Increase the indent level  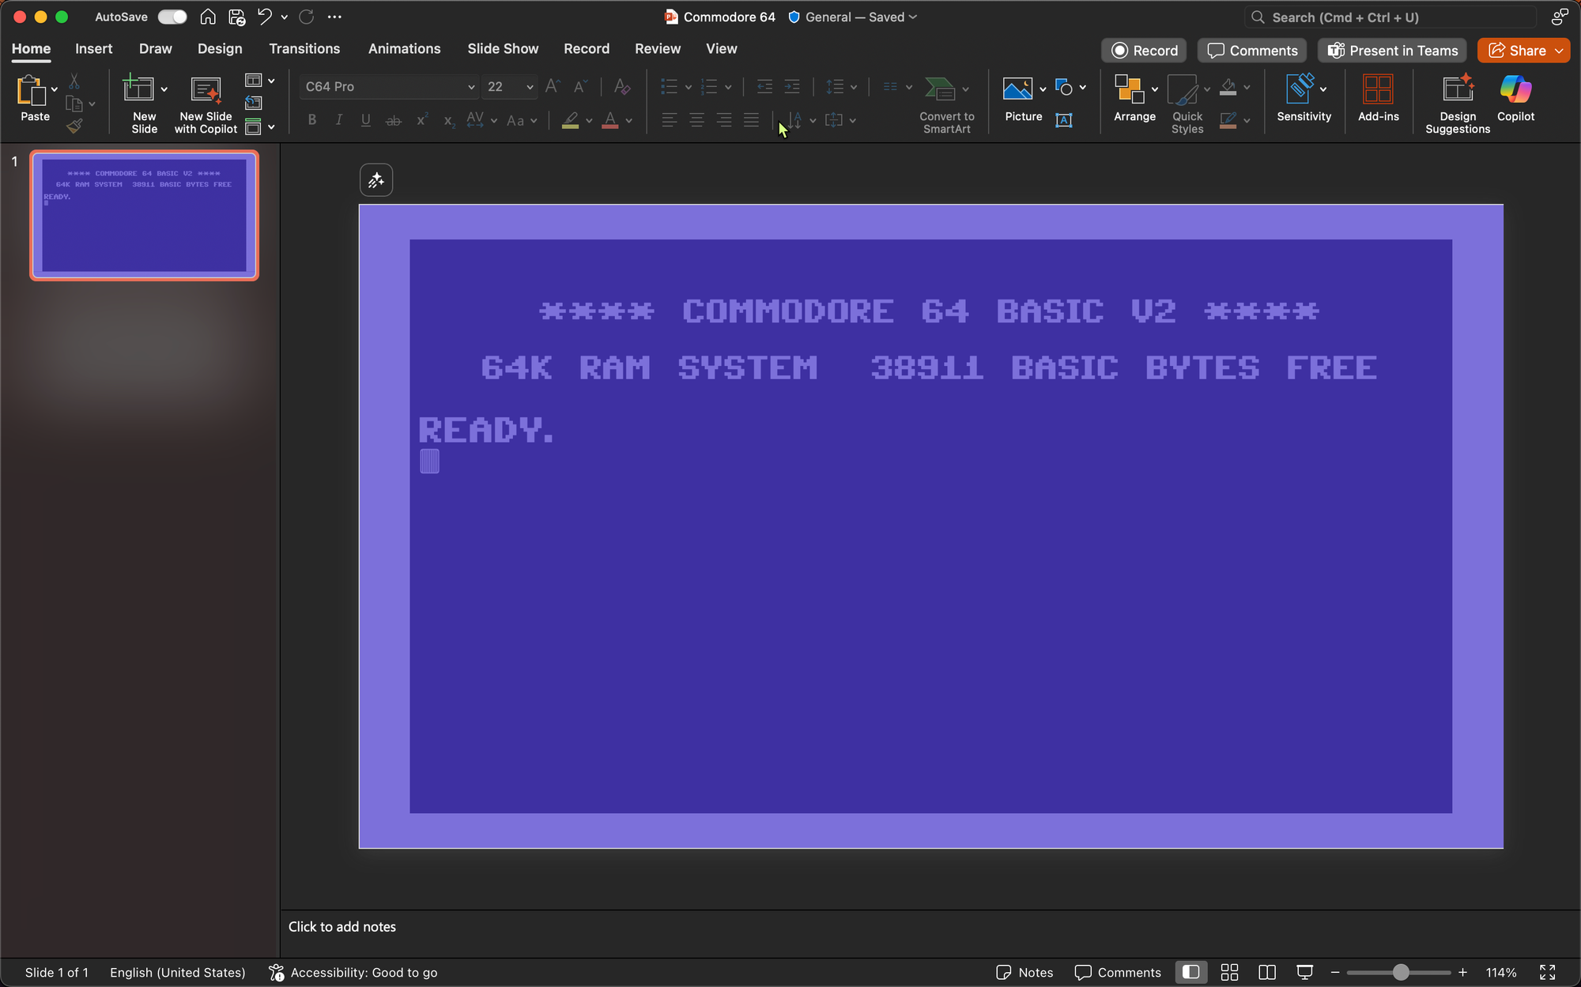791,86
